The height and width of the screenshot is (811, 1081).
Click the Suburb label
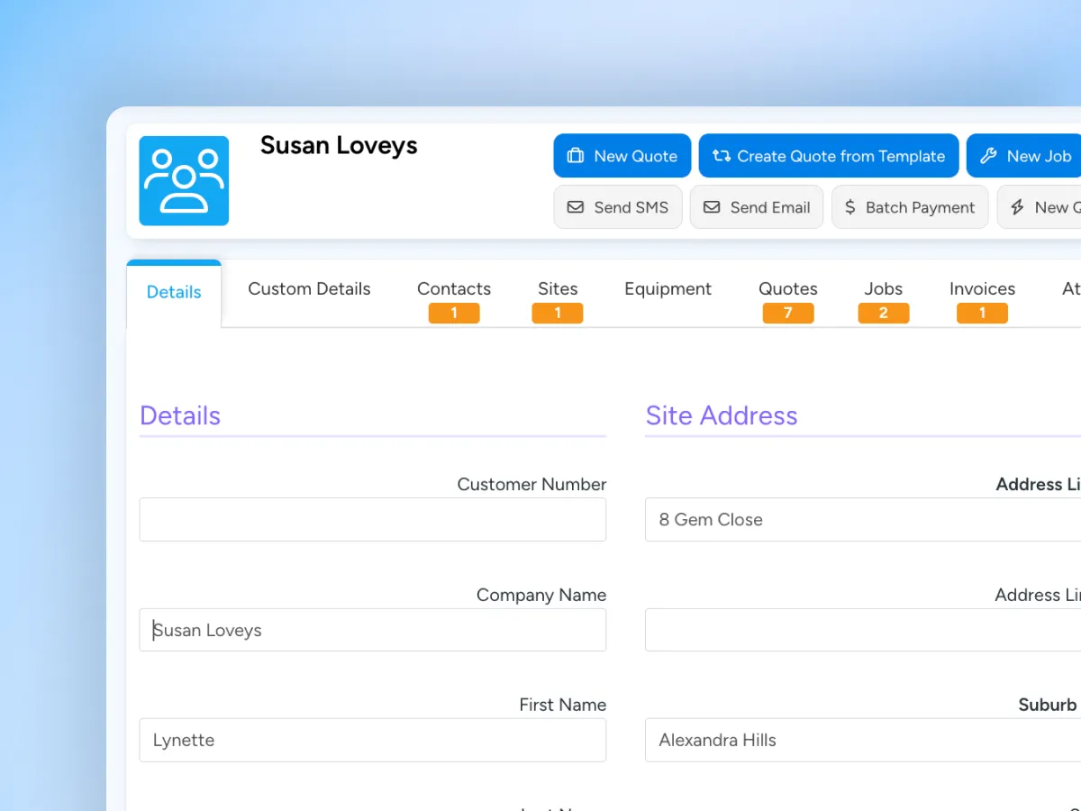pos(1048,705)
